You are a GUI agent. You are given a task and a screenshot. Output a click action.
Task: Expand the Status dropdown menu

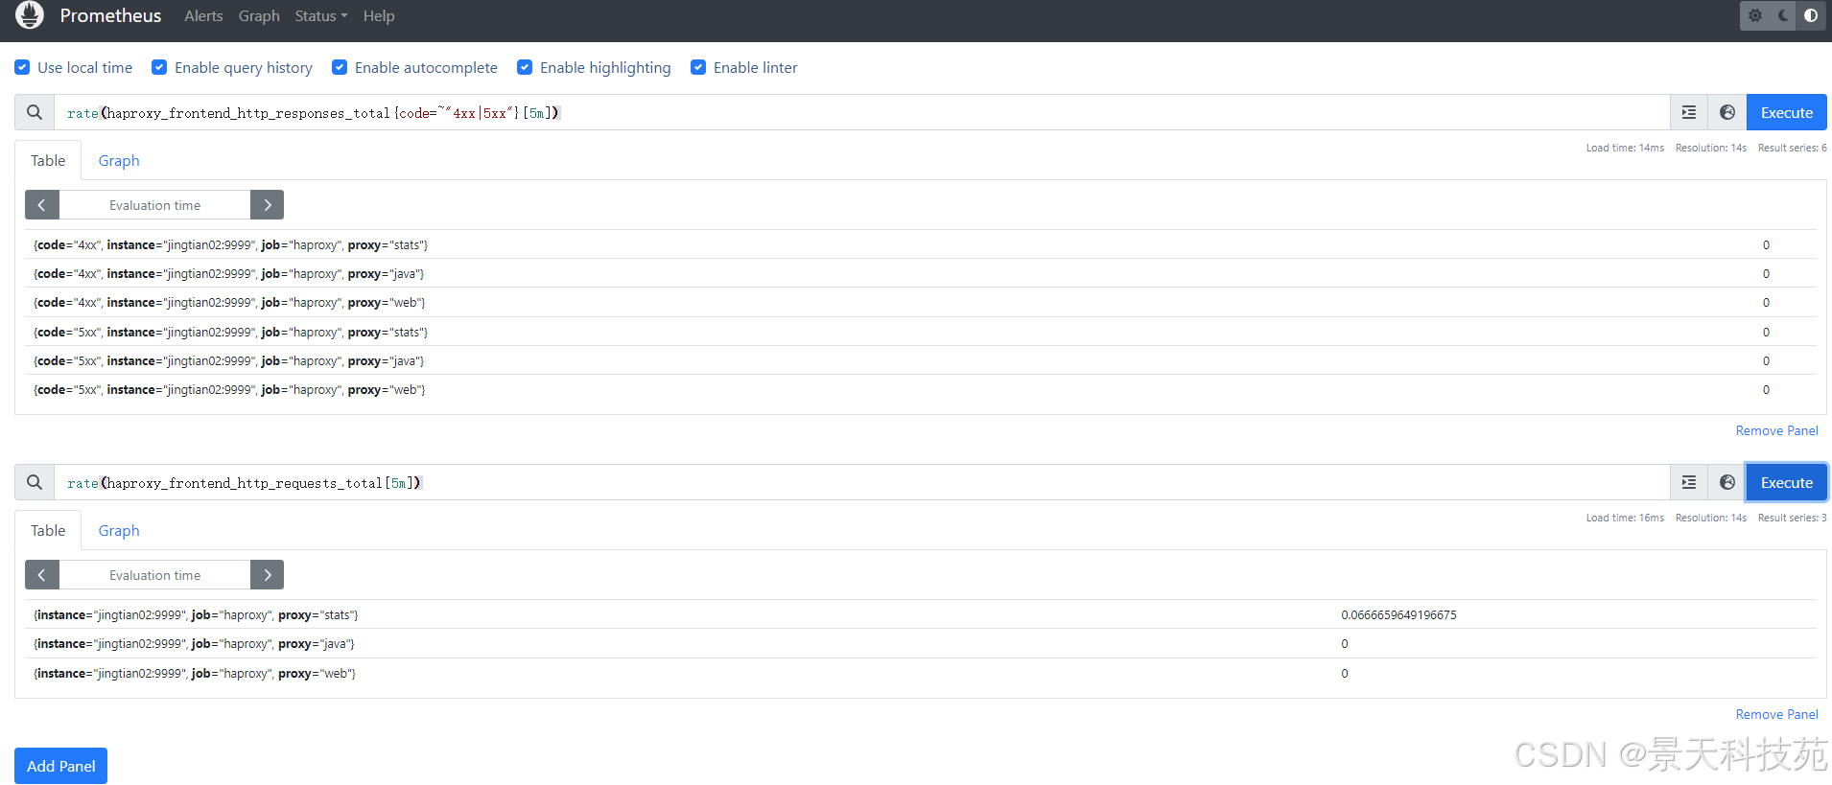[321, 16]
